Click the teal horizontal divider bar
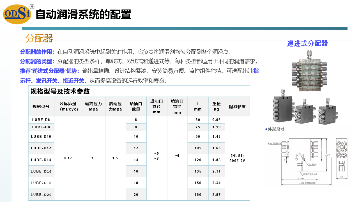This screenshot has width=352, height=202. coord(184,28)
